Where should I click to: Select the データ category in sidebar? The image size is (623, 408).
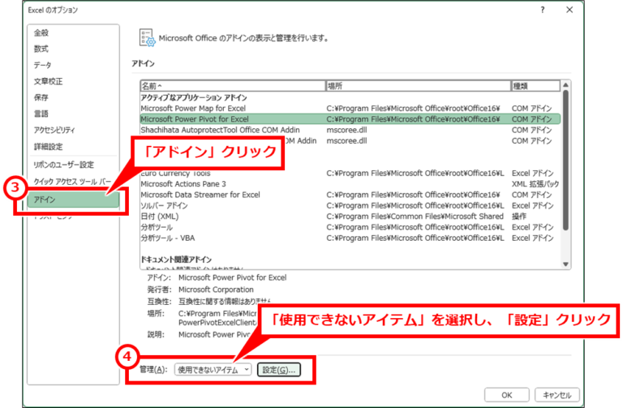click(73, 65)
